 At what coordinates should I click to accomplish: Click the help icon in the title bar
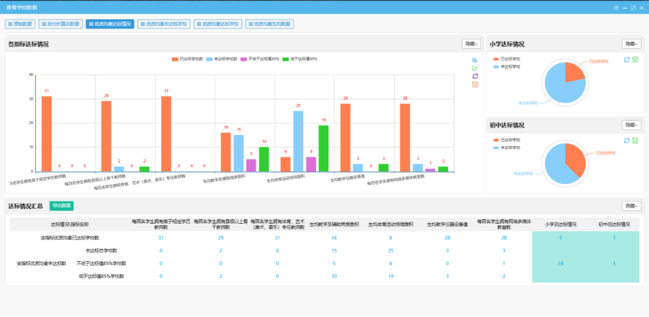(x=616, y=7)
